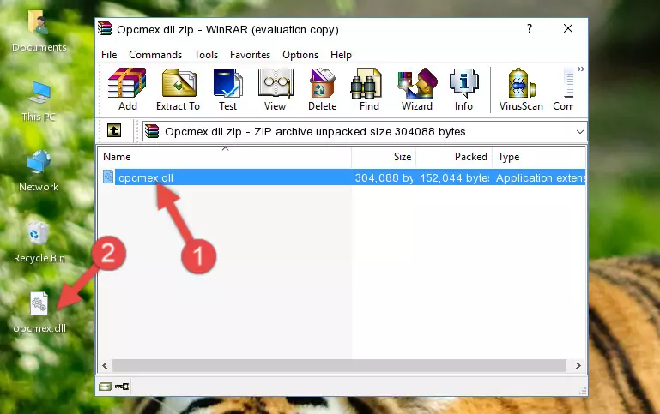This screenshot has height=414, width=660.
Task: Select the Documents desktop icon
Action: tap(39, 32)
